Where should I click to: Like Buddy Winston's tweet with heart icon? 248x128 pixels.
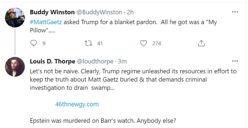pyautogui.click(x=144, y=43)
